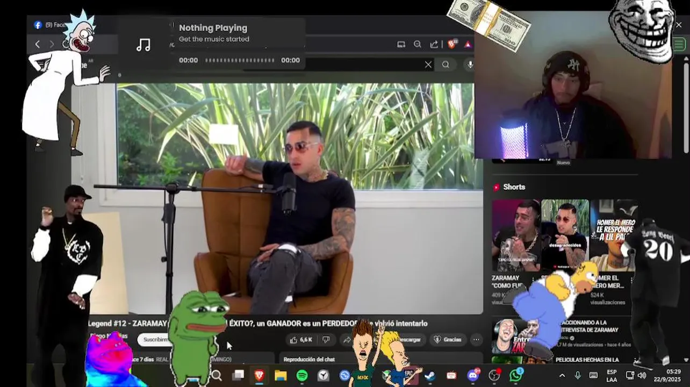The width and height of the screenshot is (690, 387).
Task: Open Steam from the taskbar
Action: click(430, 375)
